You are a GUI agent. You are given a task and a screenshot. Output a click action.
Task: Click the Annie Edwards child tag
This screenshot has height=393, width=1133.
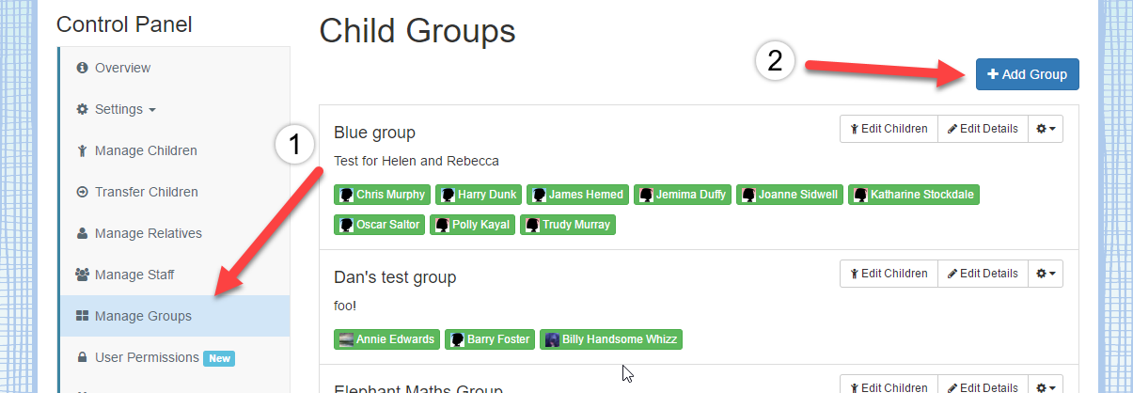pyautogui.click(x=387, y=339)
